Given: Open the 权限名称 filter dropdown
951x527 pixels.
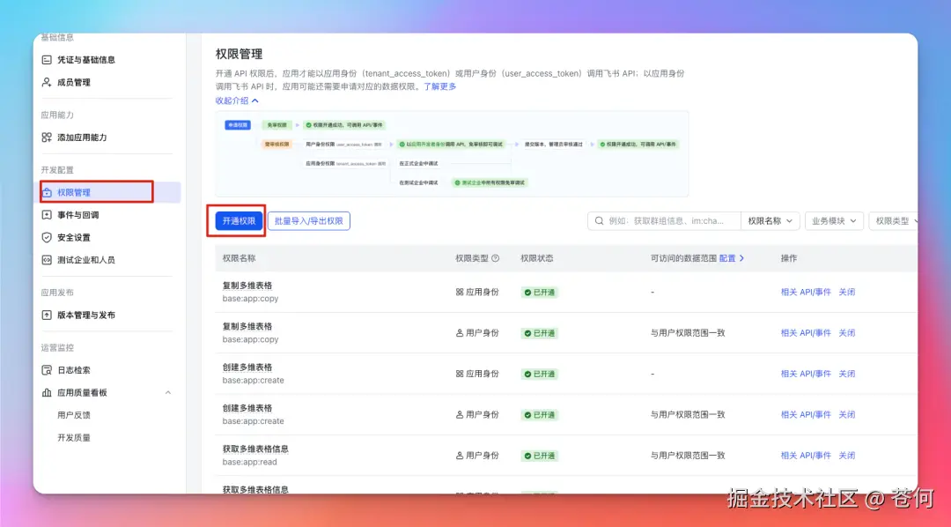Looking at the screenshot, I should [771, 220].
